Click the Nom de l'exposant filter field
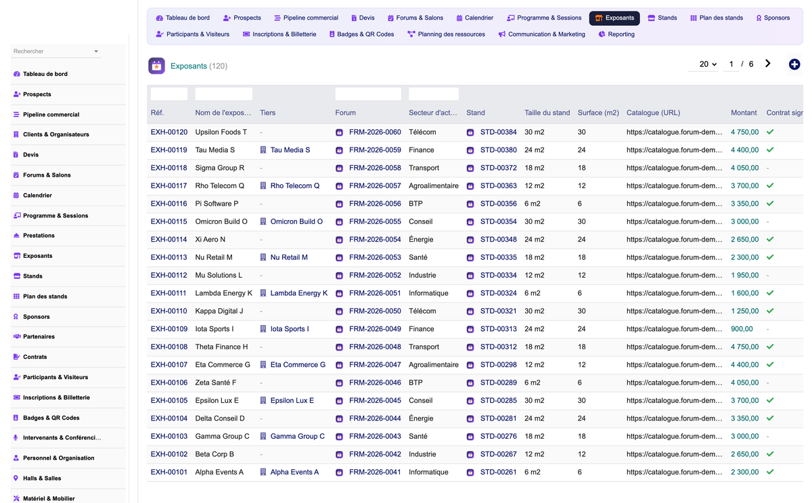This screenshot has height=503, width=812. click(x=224, y=94)
